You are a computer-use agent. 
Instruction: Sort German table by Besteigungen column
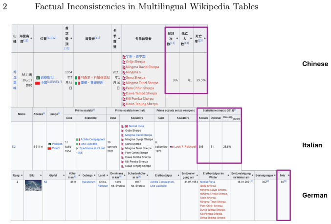275,176
